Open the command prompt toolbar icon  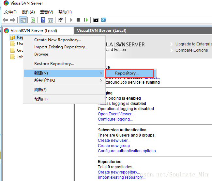(x=96, y=20)
